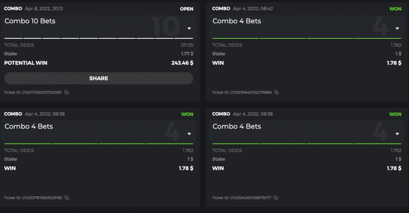Expand the Combo 10 Bets dropdown arrow
409x213 pixels.
(x=189, y=29)
